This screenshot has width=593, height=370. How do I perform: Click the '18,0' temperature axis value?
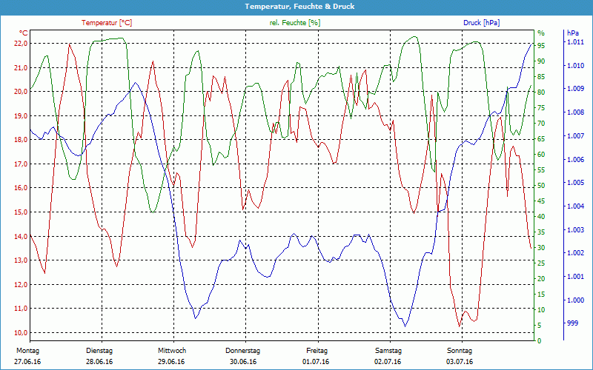[21, 140]
